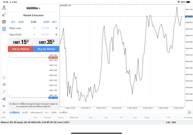Expand the XAUUSDm symbol dropdown

(x=33, y=8)
